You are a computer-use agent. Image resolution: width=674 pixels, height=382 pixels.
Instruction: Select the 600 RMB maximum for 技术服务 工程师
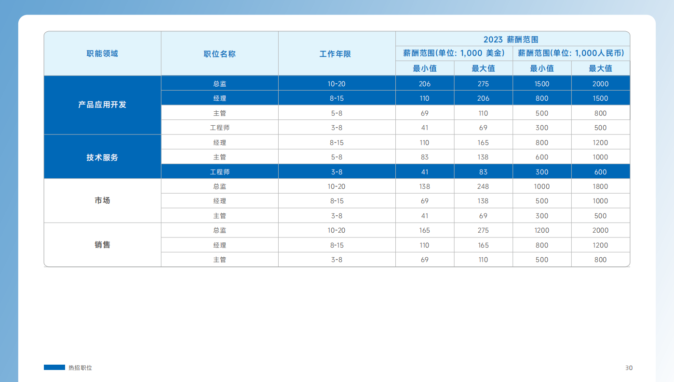pos(601,171)
